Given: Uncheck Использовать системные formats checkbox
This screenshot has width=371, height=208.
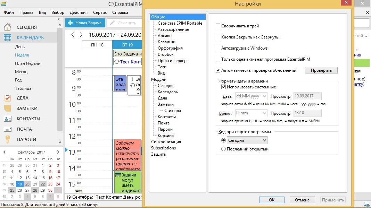Looking at the screenshot, I should pyautogui.click(x=223, y=87).
